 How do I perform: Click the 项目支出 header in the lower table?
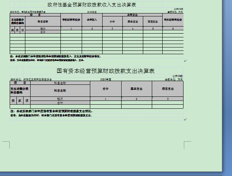(167, 89)
